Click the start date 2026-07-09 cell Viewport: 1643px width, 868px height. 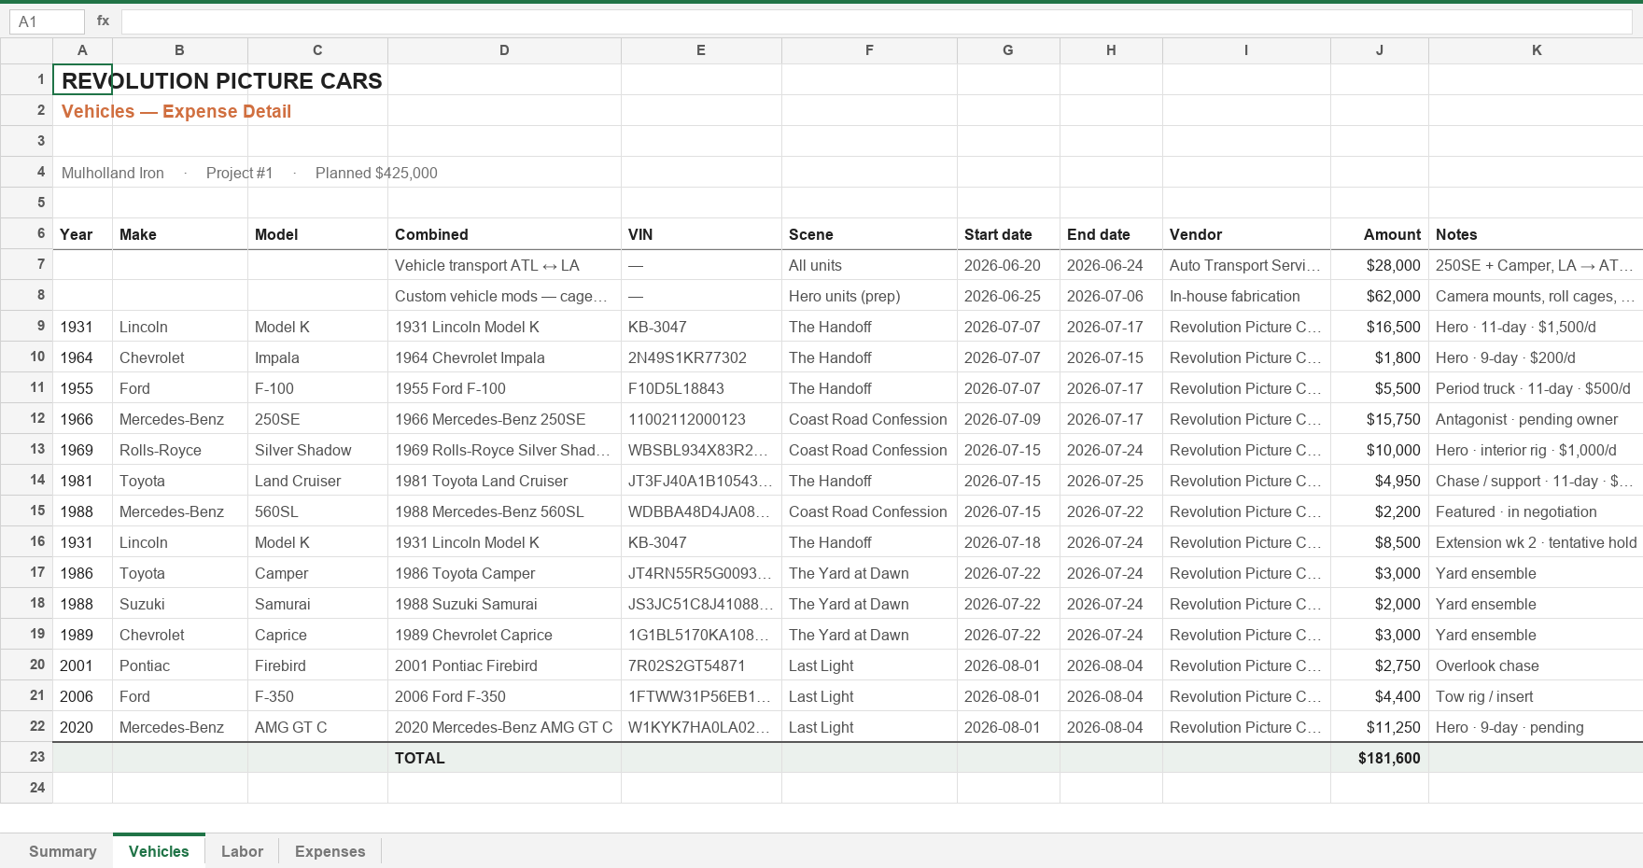tap(1008, 419)
